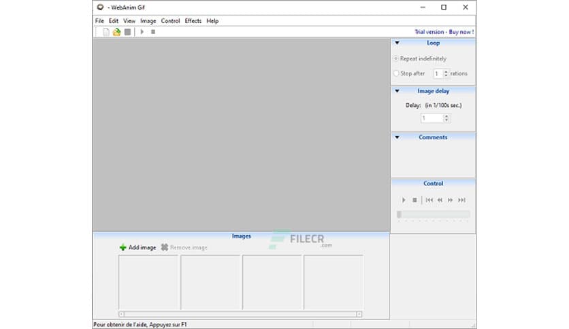Click the Control panel header text
The image size is (569, 329).
click(434, 184)
